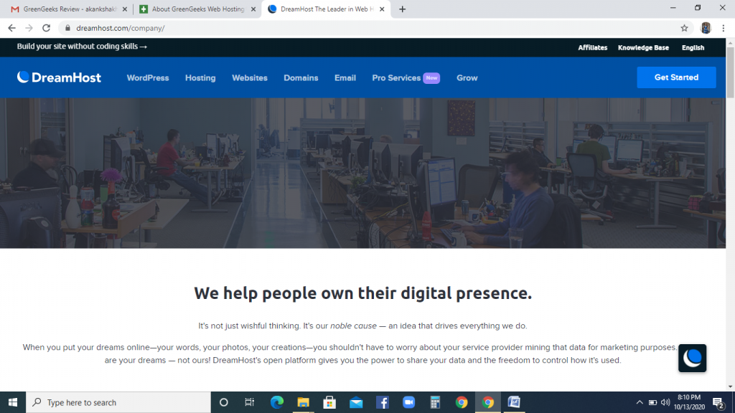Show hidden system tray icons

(640, 402)
